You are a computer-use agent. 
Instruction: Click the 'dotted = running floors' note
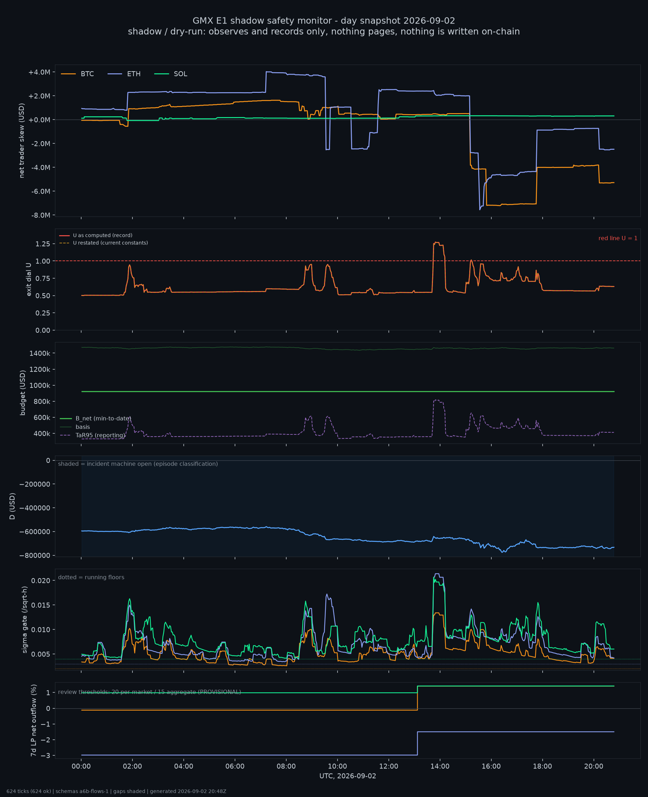coord(91,577)
